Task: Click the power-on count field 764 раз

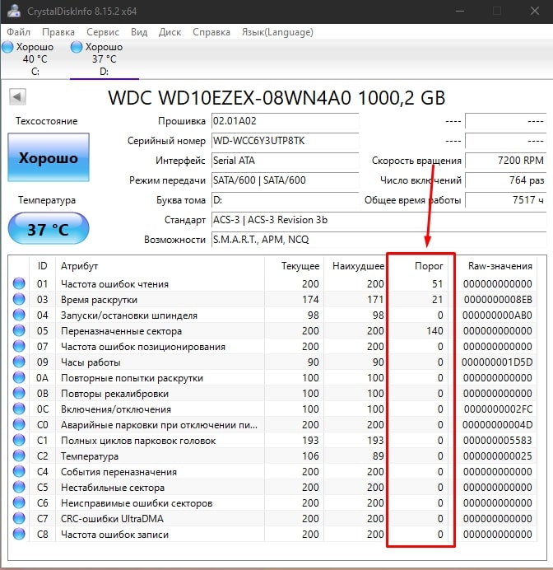Action: pyautogui.click(x=505, y=180)
